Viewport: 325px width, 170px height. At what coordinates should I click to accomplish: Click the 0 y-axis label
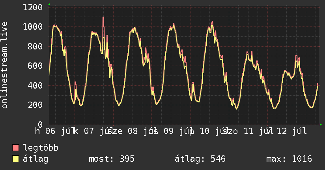(x=40, y=125)
